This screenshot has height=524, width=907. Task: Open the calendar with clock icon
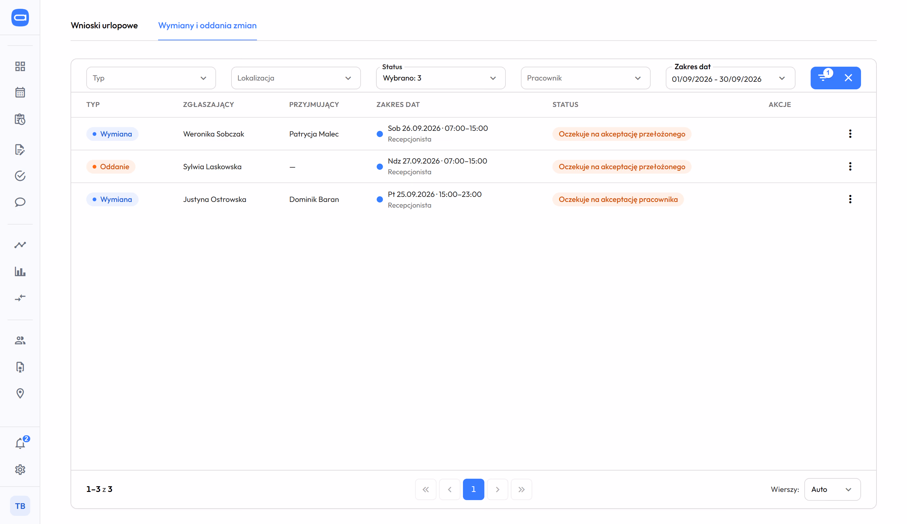pyautogui.click(x=20, y=119)
